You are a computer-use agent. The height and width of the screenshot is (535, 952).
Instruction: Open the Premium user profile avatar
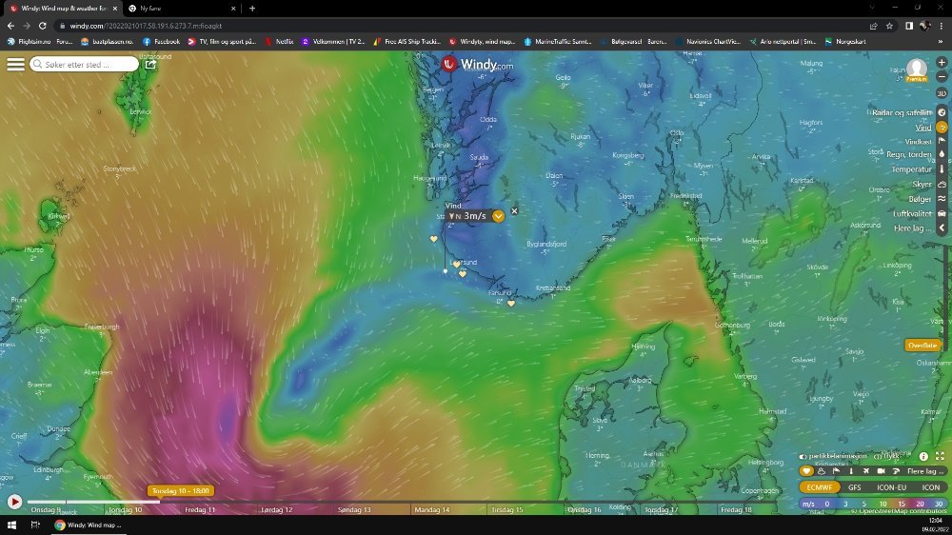click(916, 69)
